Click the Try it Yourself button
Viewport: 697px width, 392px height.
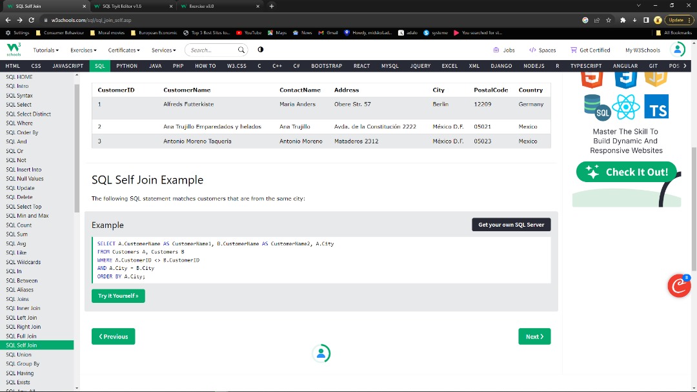[x=118, y=295]
